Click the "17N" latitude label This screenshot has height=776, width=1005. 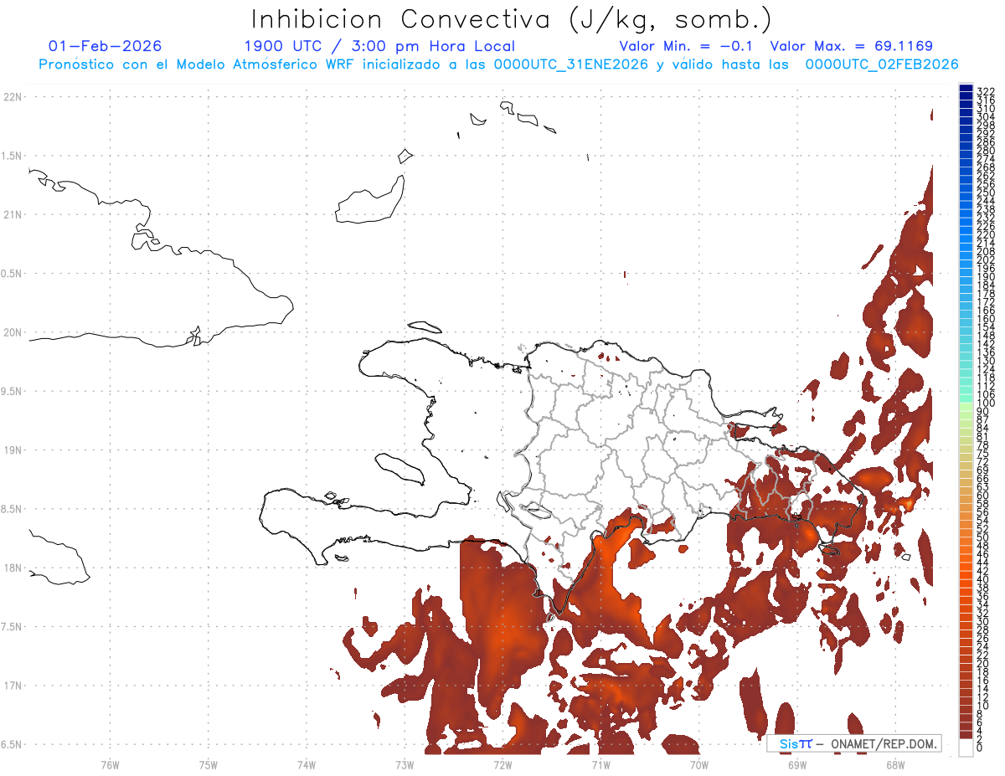click(12, 686)
